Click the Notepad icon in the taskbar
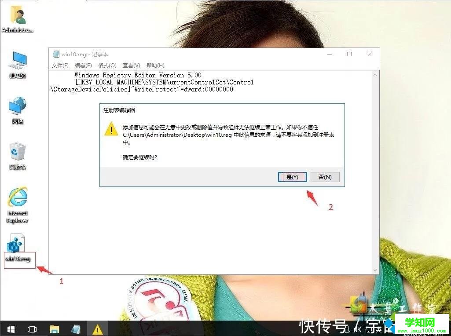This screenshot has width=451, height=336. coord(76,329)
